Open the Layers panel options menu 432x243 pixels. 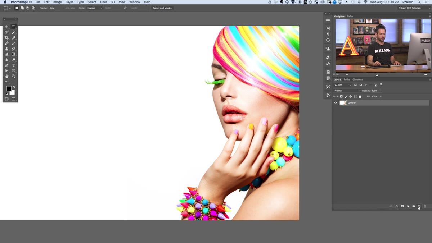[430, 79]
